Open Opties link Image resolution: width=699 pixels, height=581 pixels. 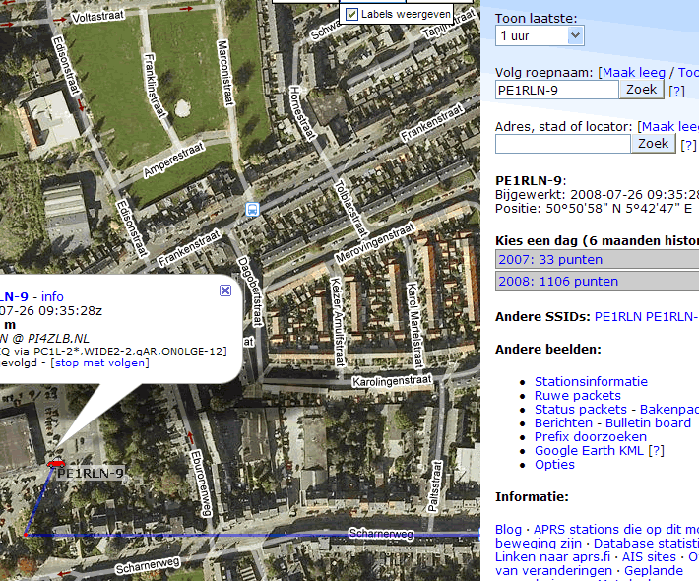(x=554, y=465)
